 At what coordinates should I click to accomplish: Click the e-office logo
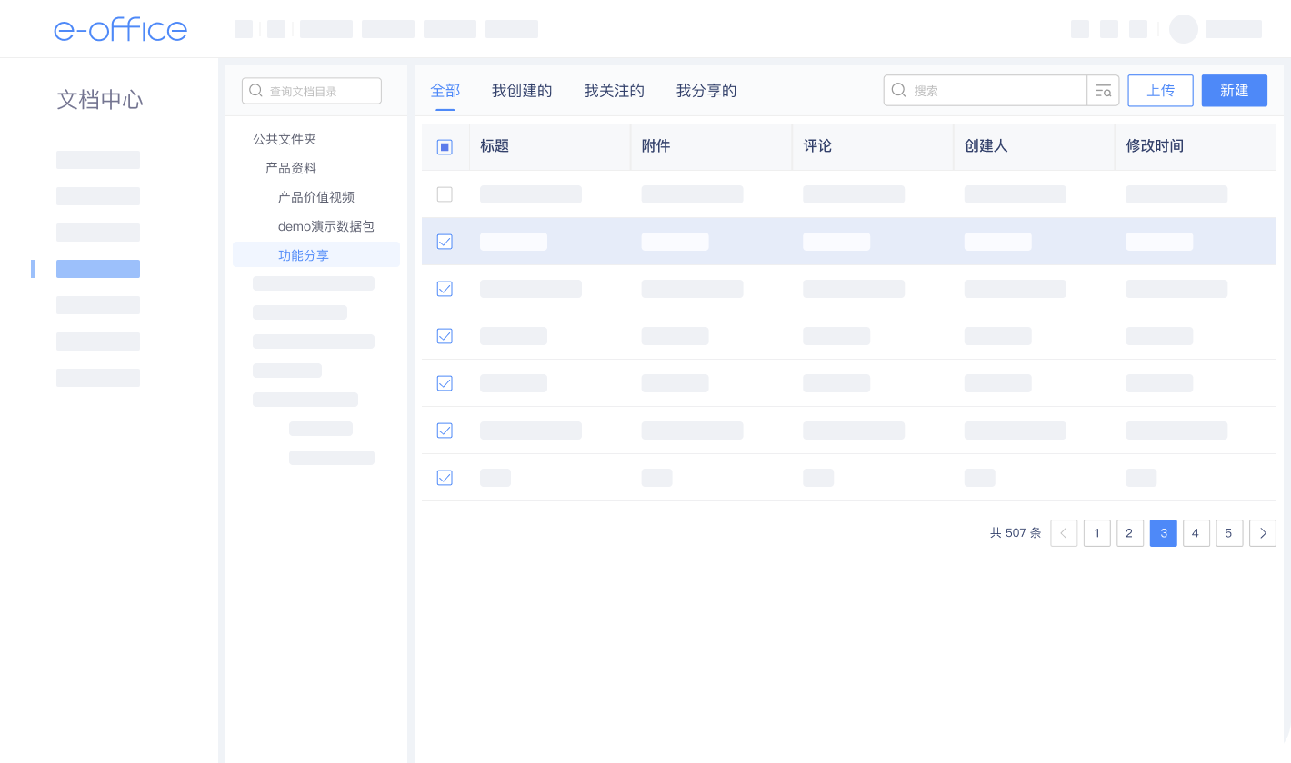(x=120, y=29)
